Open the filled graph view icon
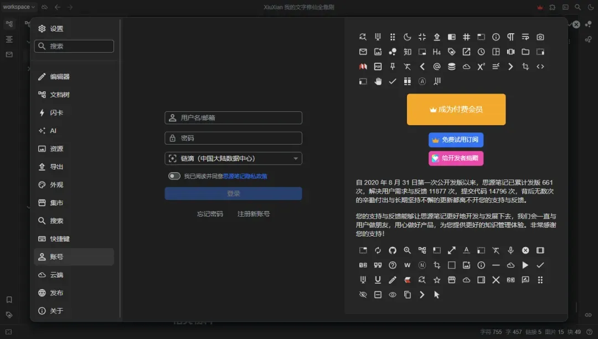 pos(589,24)
